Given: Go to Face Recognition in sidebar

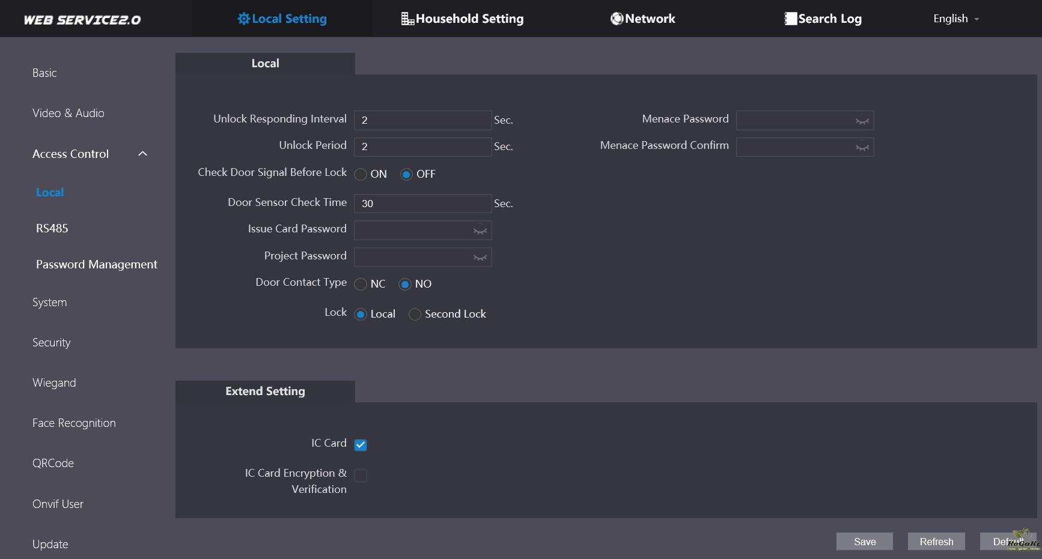Looking at the screenshot, I should (x=74, y=423).
